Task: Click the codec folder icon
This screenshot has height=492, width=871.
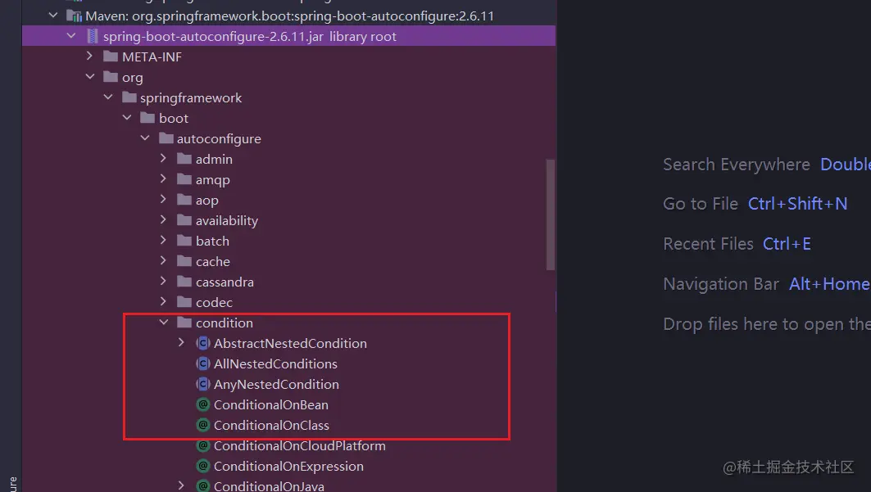Action: pyautogui.click(x=184, y=303)
